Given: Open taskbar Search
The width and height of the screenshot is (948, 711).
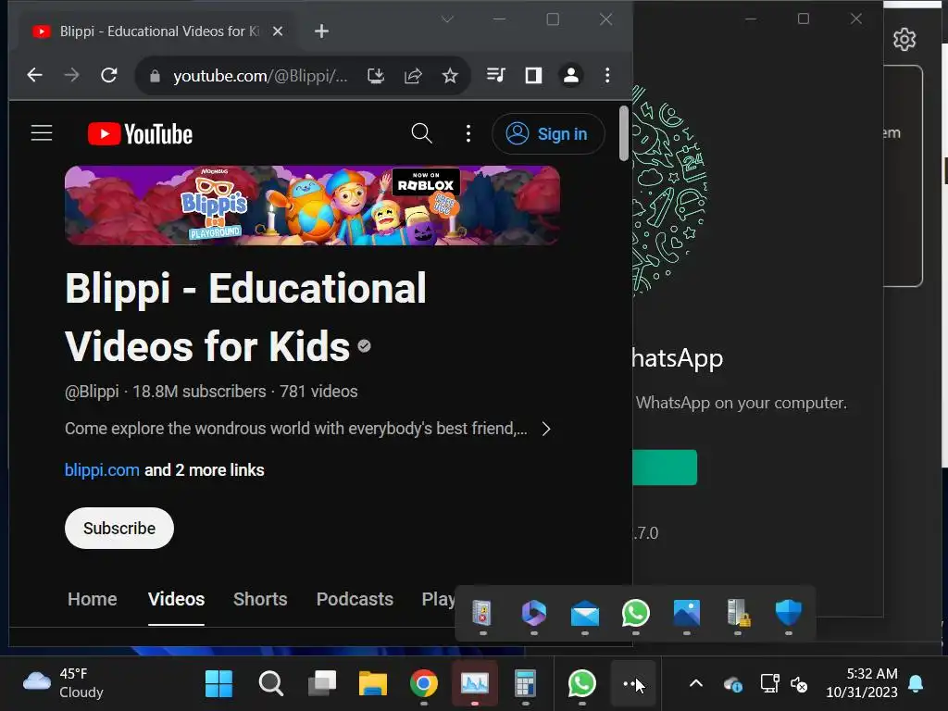Looking at the screenshot, I should [271, 684].
